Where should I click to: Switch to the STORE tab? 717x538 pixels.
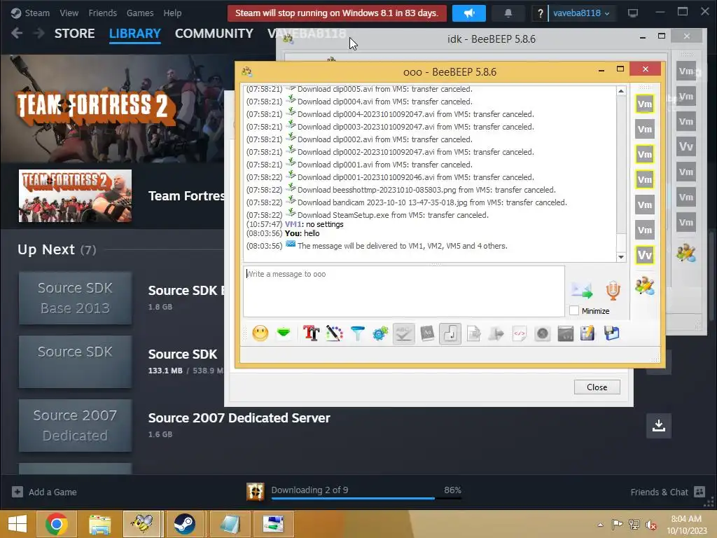74,34
